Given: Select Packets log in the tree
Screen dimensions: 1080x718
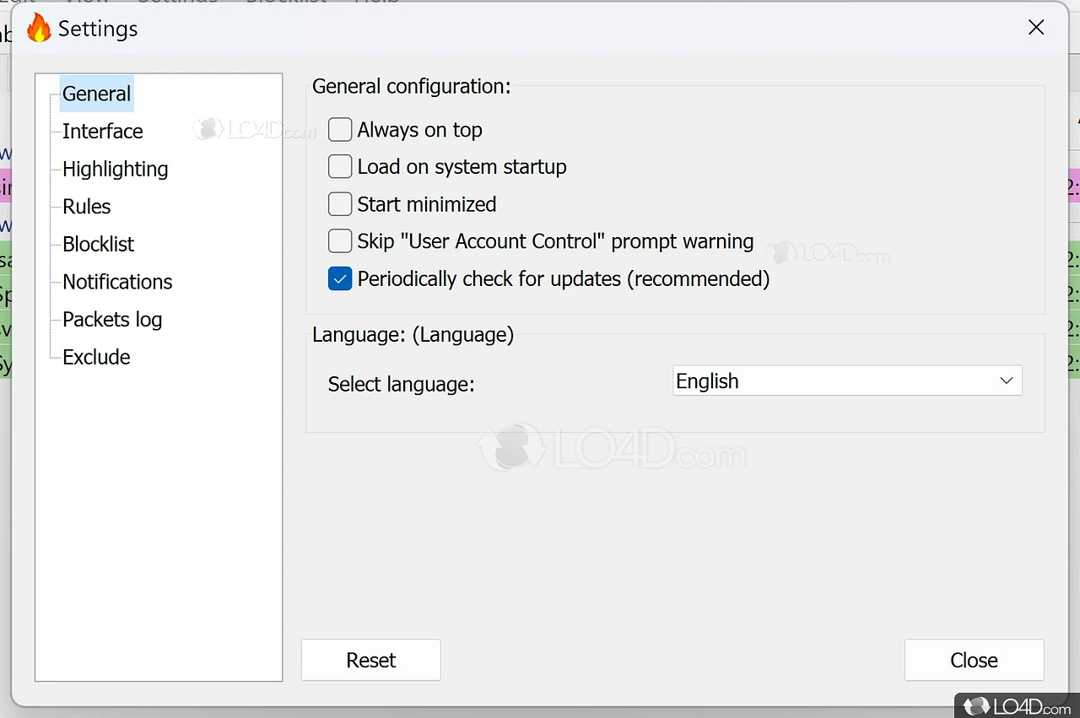Looking at the screenshot, I should [x=111, y=319].
